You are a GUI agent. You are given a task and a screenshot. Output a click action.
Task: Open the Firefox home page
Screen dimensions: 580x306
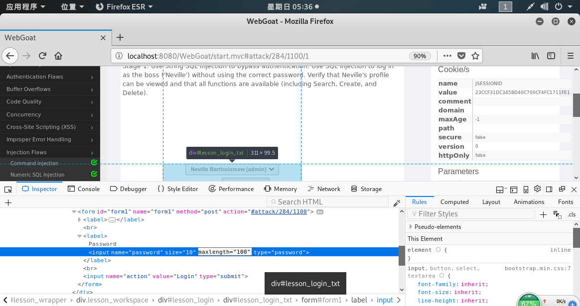(x=58, y=56)
